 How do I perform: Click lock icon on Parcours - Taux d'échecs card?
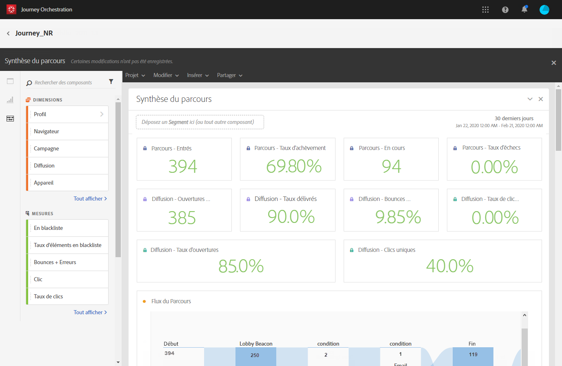455,148
